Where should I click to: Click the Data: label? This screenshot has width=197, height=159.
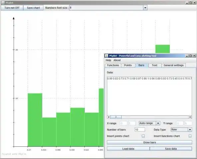[110, 73]
